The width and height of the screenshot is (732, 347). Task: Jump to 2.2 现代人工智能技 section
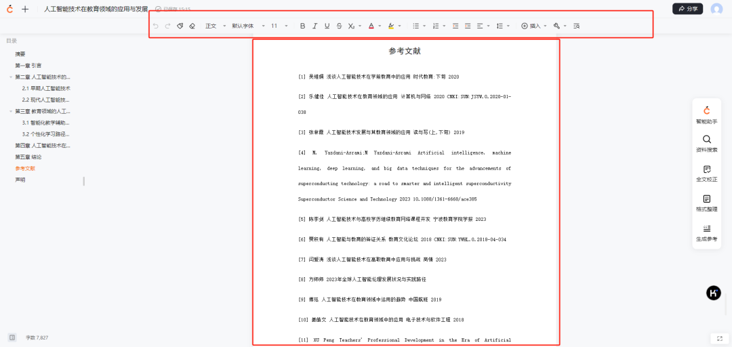coord(46,100)
